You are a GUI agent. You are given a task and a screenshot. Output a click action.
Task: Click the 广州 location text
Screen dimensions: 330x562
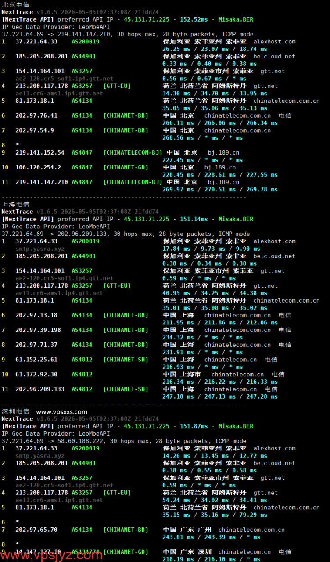click(x=204, y=530)
